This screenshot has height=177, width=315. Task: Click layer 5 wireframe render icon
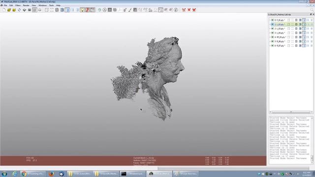click(x=296, y=41)
